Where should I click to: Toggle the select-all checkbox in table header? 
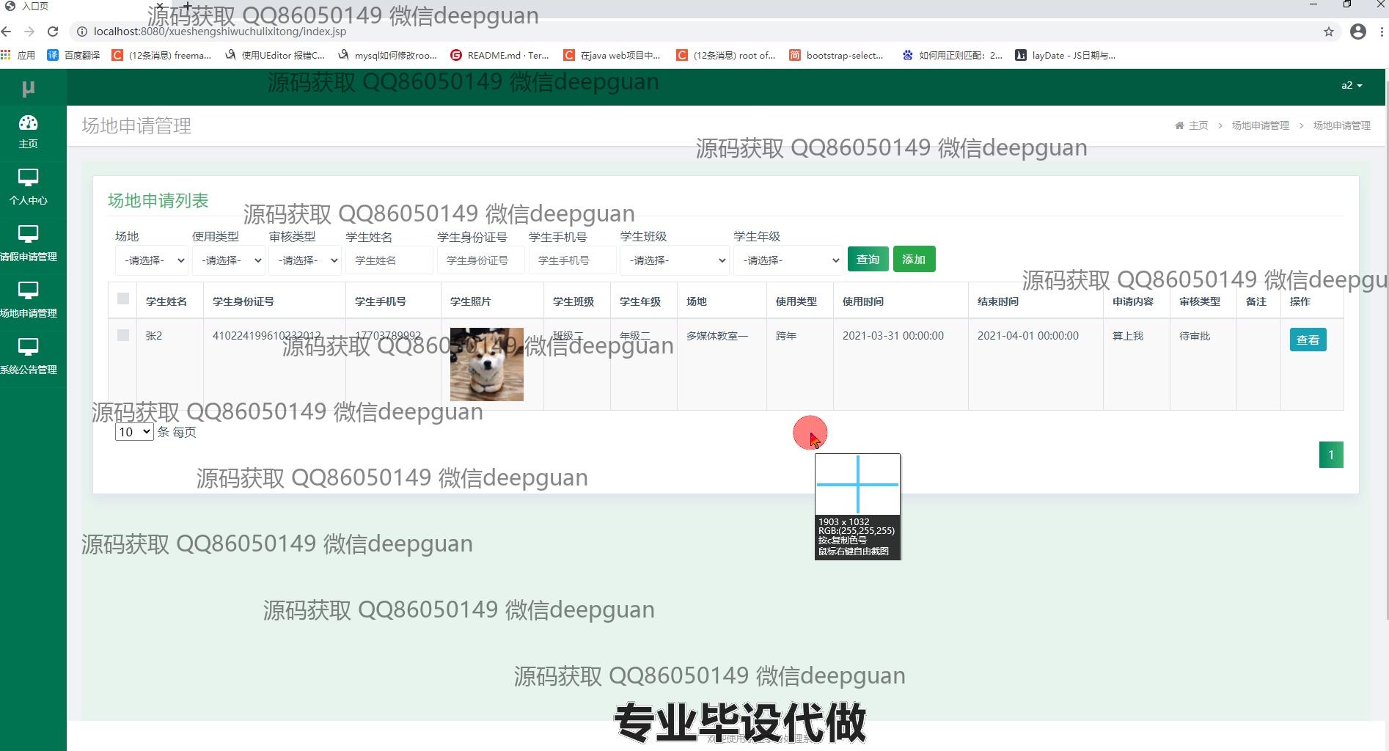tap(123, 298)
